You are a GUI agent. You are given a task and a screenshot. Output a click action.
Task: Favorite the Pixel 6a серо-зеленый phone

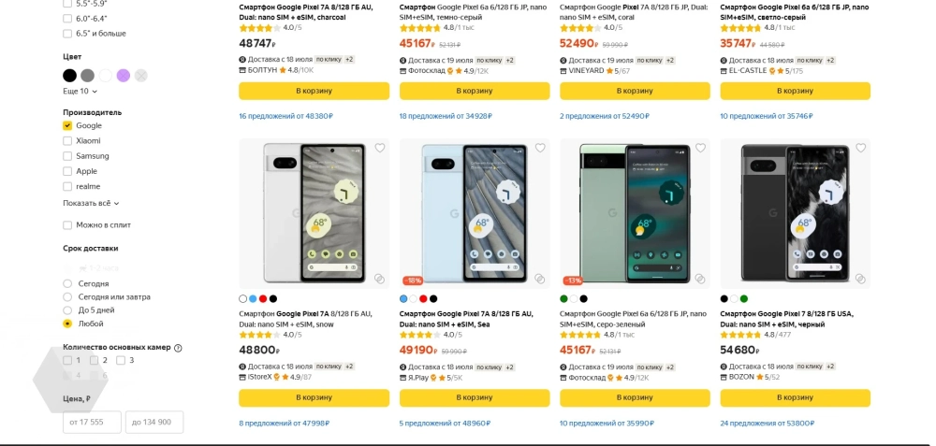700,148
